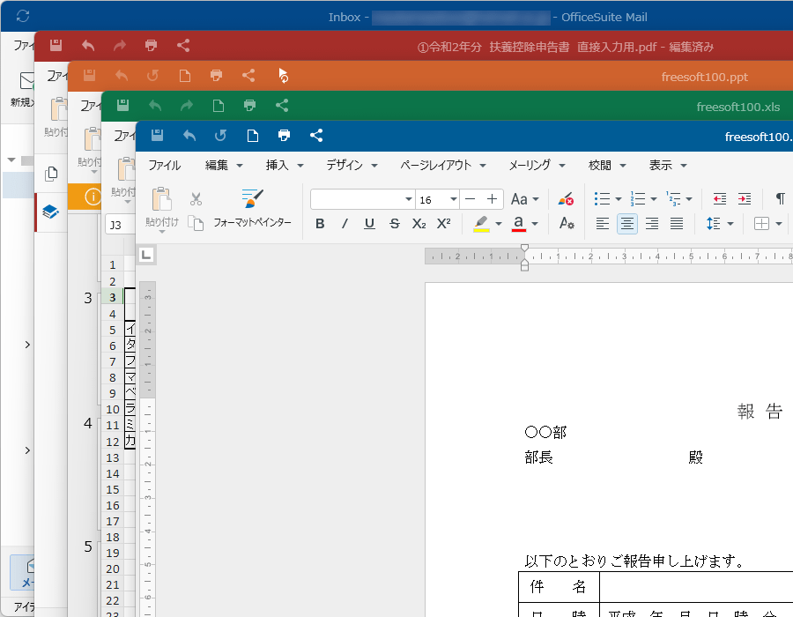This screenshot has width=793, height=617.
Task: Open the ページレイアウト menu
Action: pyautogui.click(x=443, y=166)
